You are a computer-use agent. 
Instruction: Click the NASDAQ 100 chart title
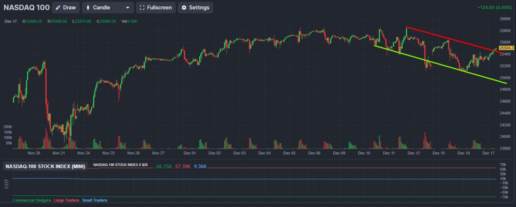click(27, 8)
